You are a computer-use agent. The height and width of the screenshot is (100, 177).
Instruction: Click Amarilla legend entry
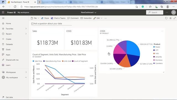[x=157, y=57]
